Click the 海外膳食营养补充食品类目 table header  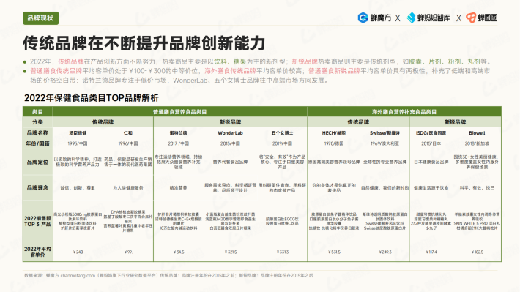[404, 112]
